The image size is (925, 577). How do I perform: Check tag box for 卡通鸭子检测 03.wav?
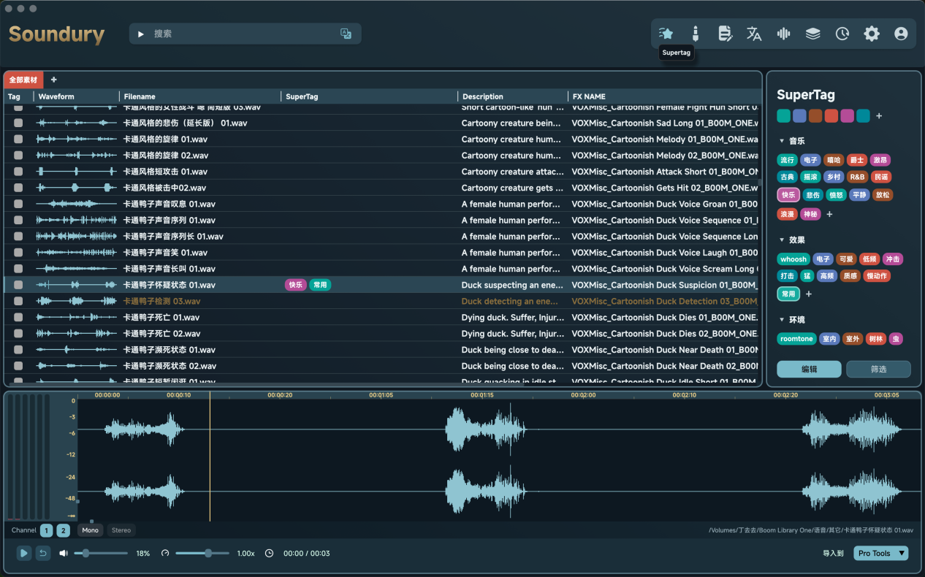tap(18, 301)
